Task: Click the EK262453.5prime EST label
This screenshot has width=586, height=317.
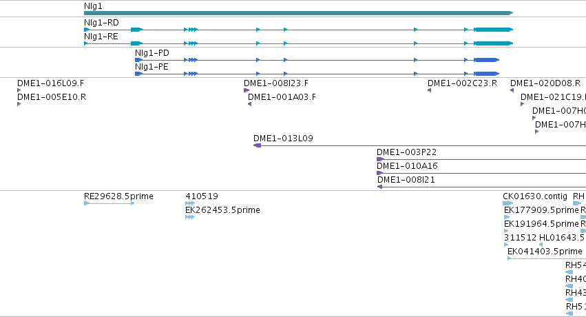Action: click(x=222, y=210)
